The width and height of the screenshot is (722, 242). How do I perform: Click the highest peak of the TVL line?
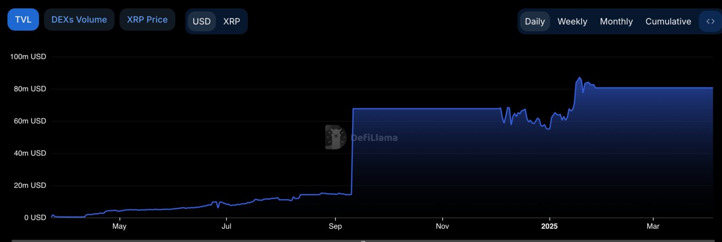click(579, 78)
